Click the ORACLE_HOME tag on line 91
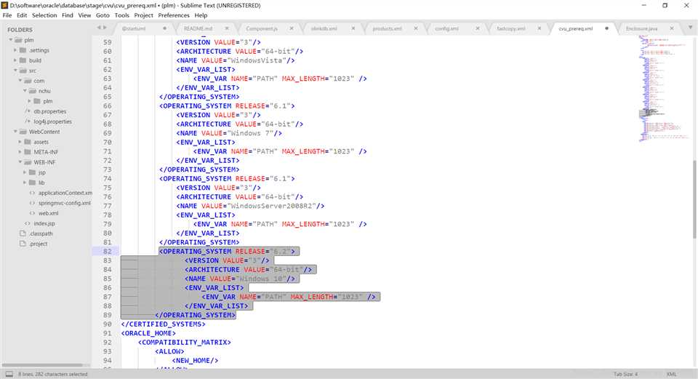 [x=148, y=333]
